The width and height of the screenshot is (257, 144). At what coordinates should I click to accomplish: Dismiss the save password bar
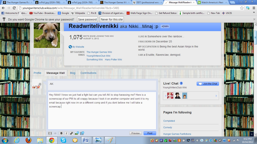(x=254, y=19)
